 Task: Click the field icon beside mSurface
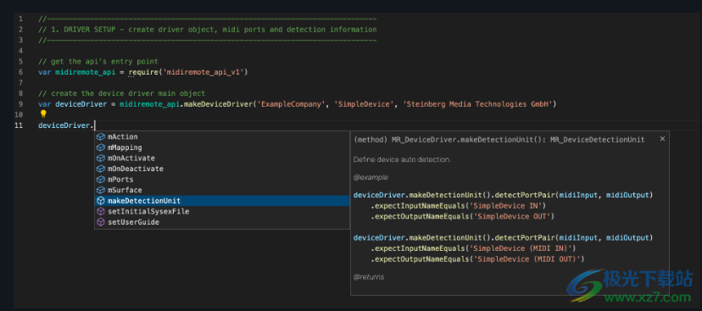101,190
